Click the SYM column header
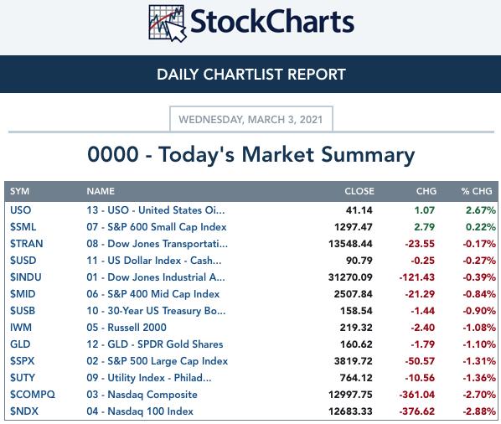The width and height of the screenshot is (501, 424). pos(19,191)
